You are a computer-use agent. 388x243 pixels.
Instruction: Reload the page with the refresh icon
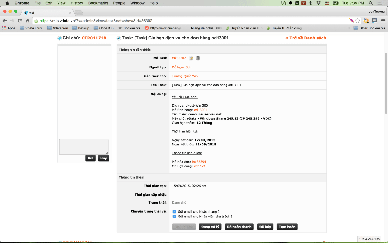click(x=20, y=21)
